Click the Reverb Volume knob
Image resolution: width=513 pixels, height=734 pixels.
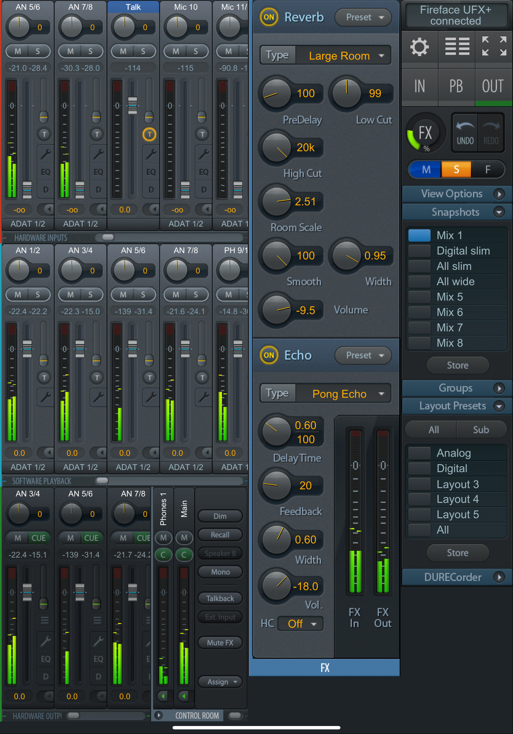click(276, 310)
